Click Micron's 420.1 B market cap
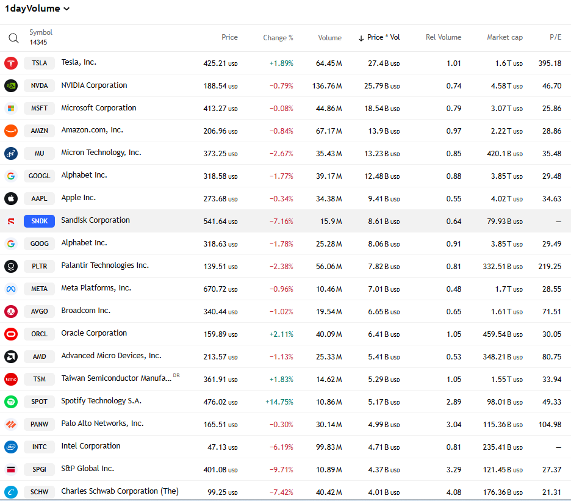The image size is (571, 501). (505, 153)
